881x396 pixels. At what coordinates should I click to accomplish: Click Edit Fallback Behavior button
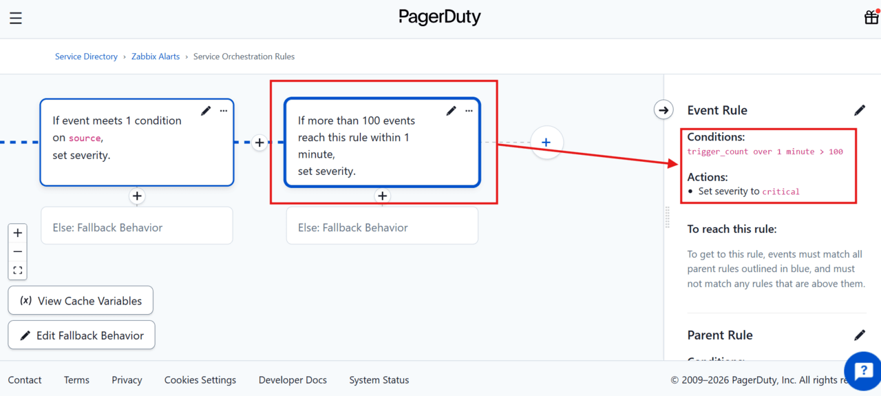click(81, 335)
